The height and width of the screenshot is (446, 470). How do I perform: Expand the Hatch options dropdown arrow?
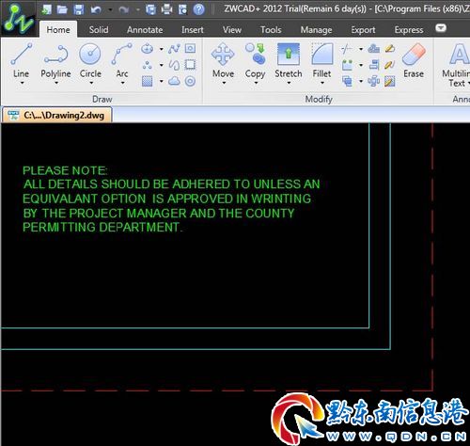pos(162,81)
